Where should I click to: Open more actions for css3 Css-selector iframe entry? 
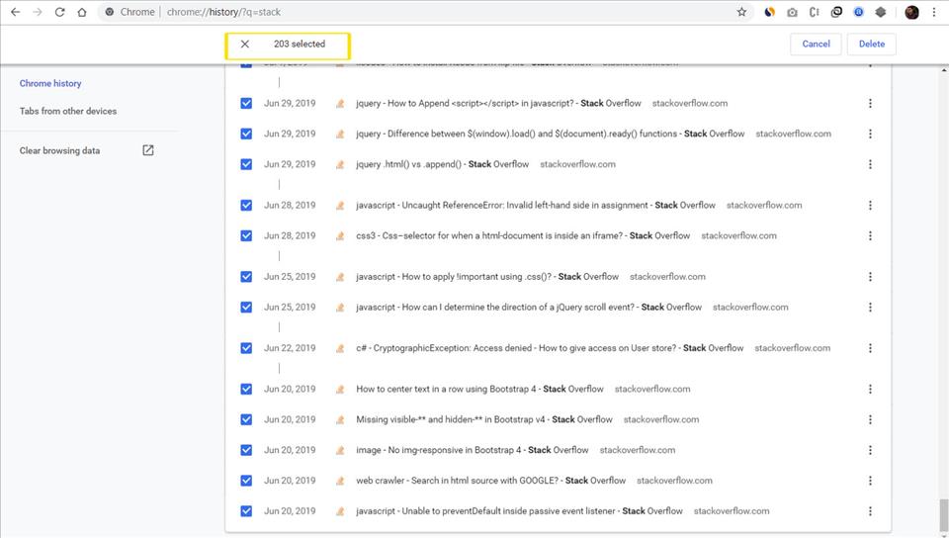(x=870, y=236)
